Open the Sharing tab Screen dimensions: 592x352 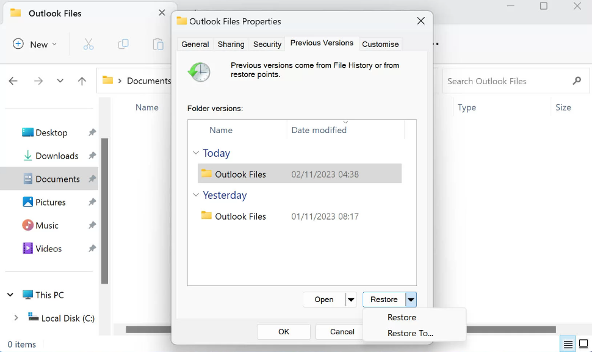[231, 44]
